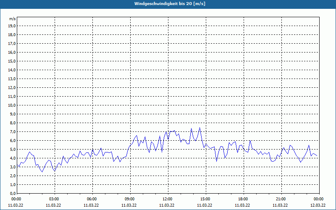Select the 10,0 y-axis label
The image size is (336, 210).
coord(12,105)
